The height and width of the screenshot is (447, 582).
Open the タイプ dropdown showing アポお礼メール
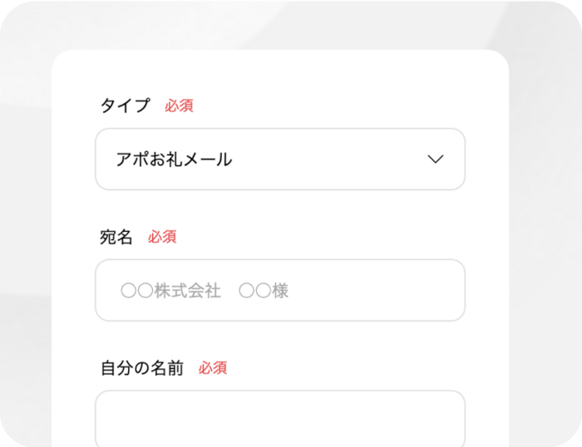click(280, 160)
